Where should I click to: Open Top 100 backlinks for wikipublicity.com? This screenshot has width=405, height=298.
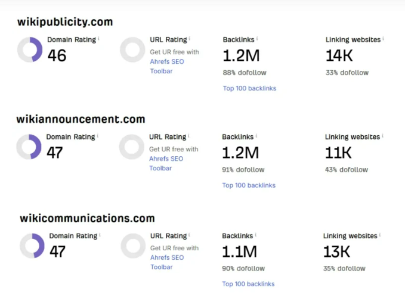click(249, 88)
